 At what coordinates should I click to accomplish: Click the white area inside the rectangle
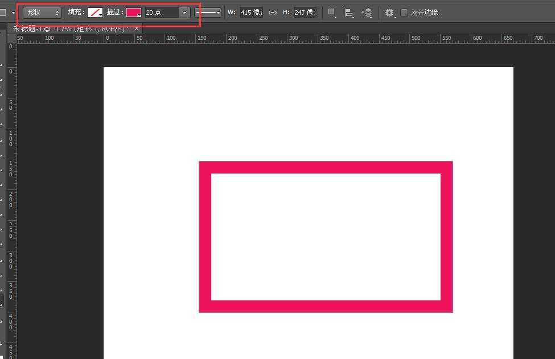pyautogui.click(x=326, y=237)
